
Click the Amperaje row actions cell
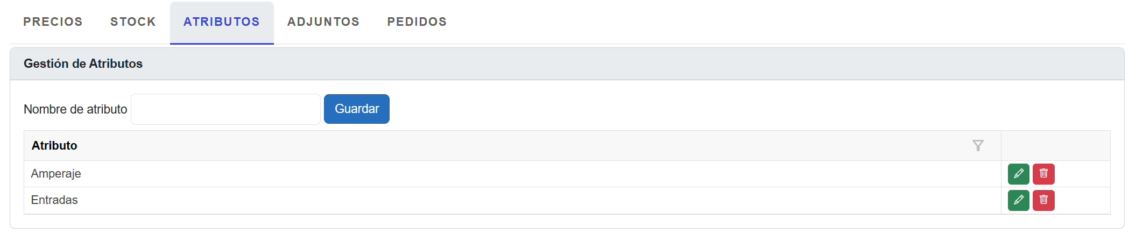[1082, 174]
